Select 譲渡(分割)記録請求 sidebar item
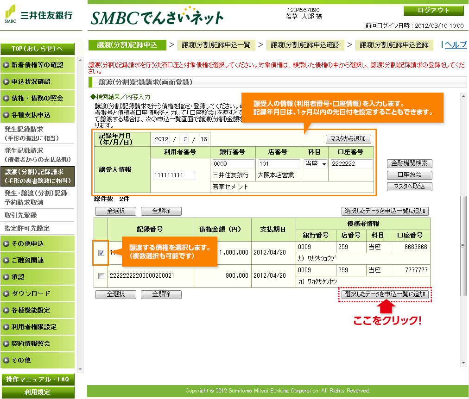The width and height of the screenshot is (469, 399). tap(38, 176)
